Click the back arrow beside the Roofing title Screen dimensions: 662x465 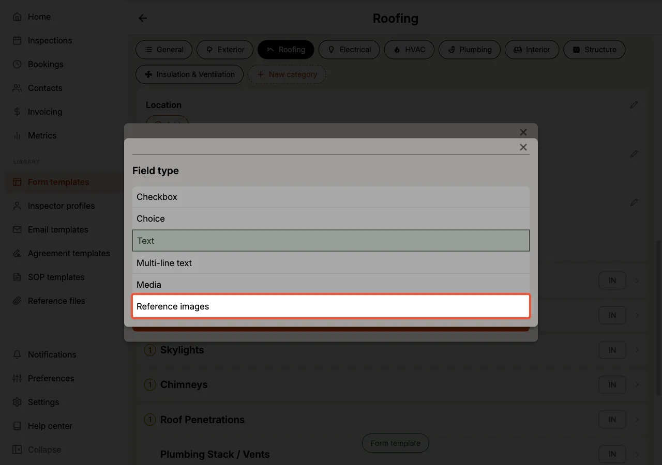click(x=143, y=18)
